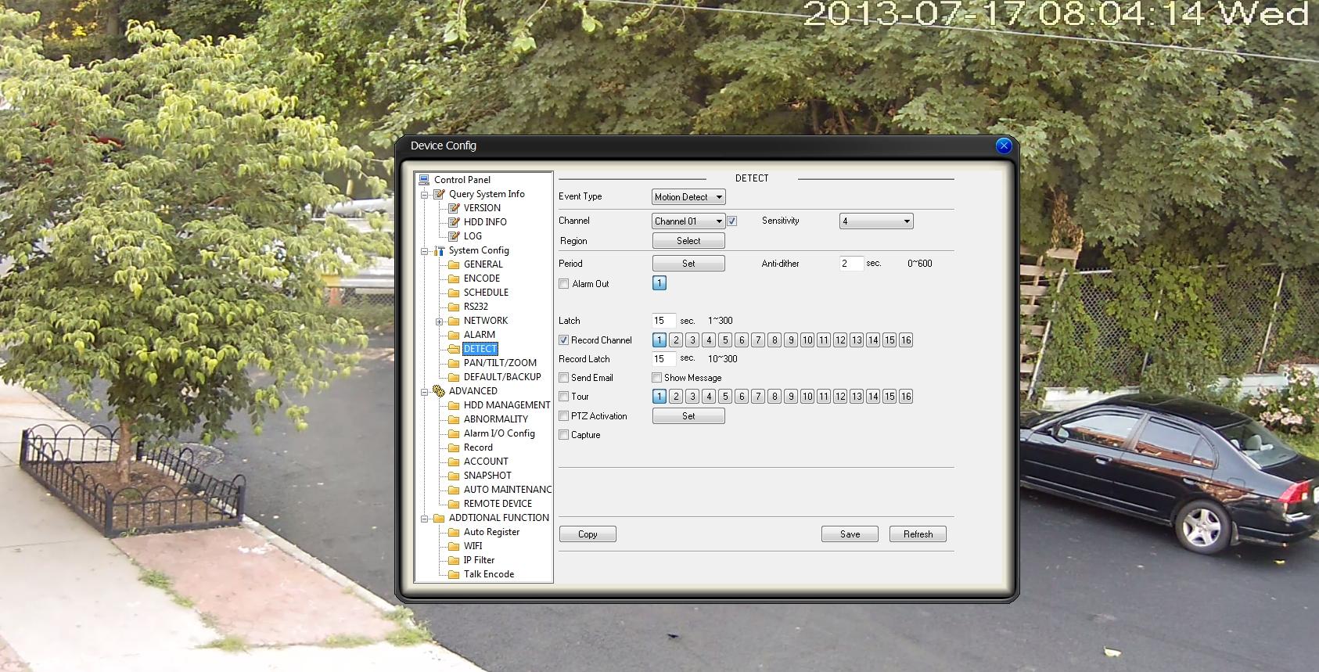1319x672 pixels.
Task: Select the PAN/TILT/ZOOM tree item
Action: point(500,363)
